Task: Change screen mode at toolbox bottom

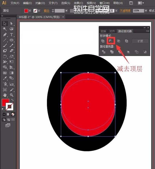Action: [8, 125]
